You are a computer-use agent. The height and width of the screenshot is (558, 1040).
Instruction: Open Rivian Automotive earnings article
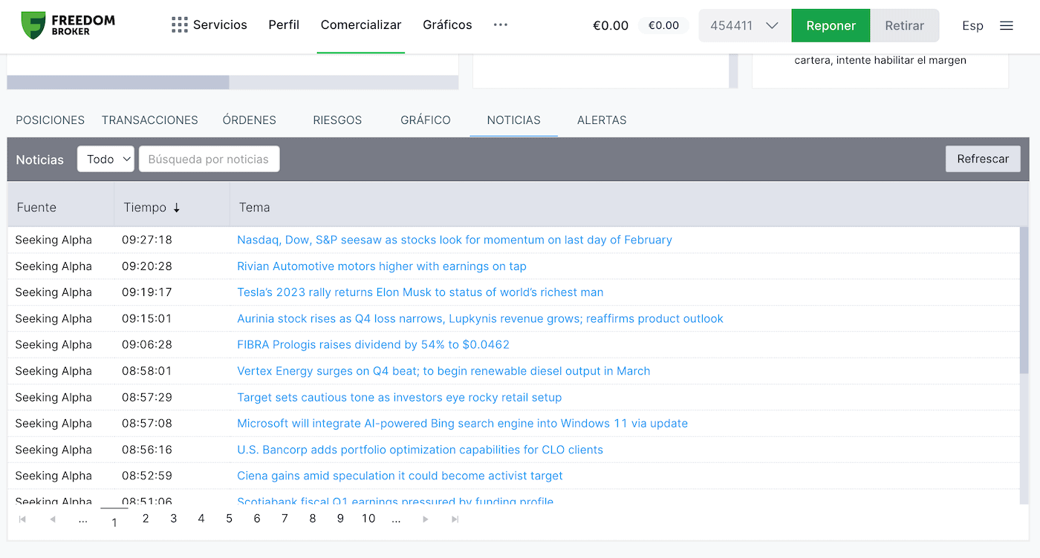click(382, 266)
